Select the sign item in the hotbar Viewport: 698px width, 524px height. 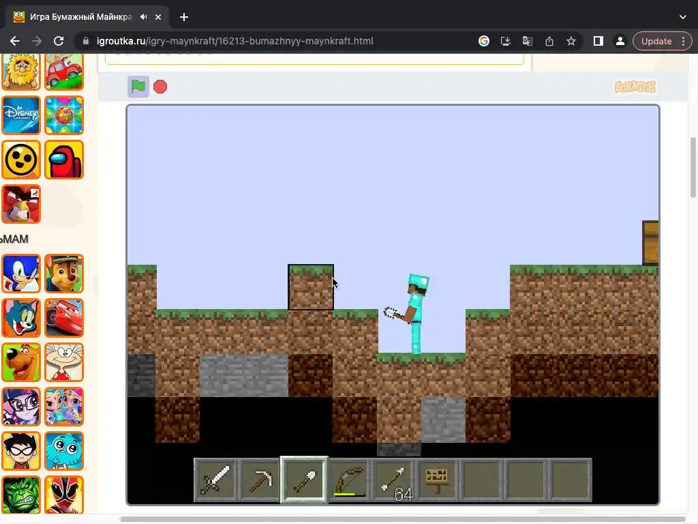click(438, 480)
